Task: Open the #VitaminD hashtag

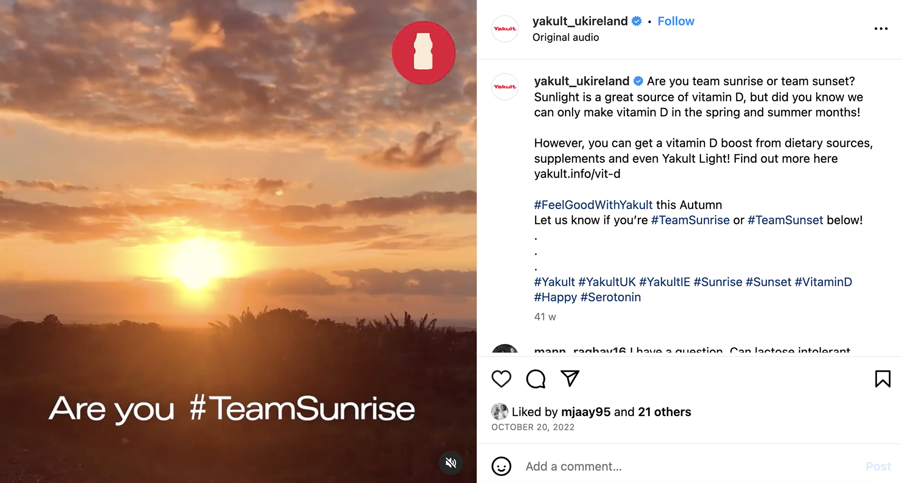Action: point(823,282)
